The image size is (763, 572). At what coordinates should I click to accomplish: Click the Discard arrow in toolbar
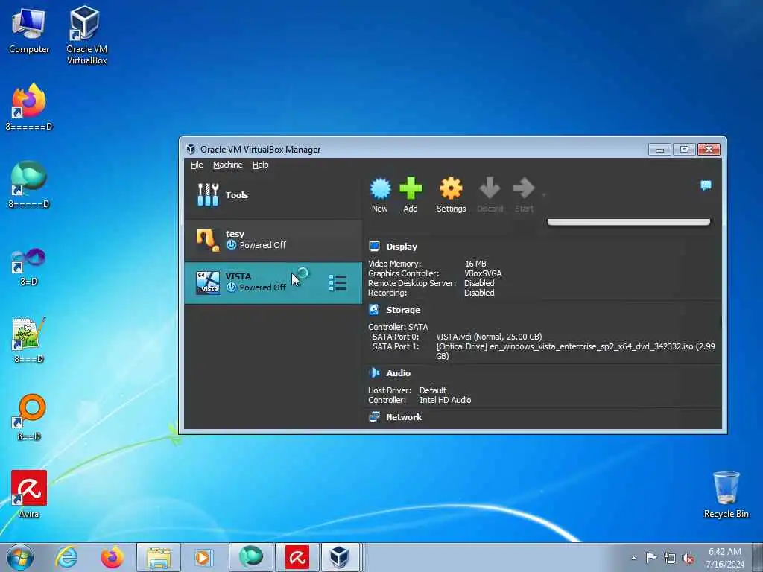point(490,195)
